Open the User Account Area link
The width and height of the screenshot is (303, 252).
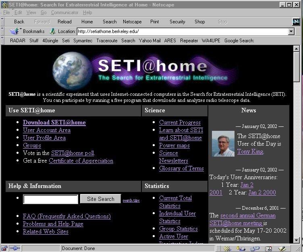click(47, 130)
